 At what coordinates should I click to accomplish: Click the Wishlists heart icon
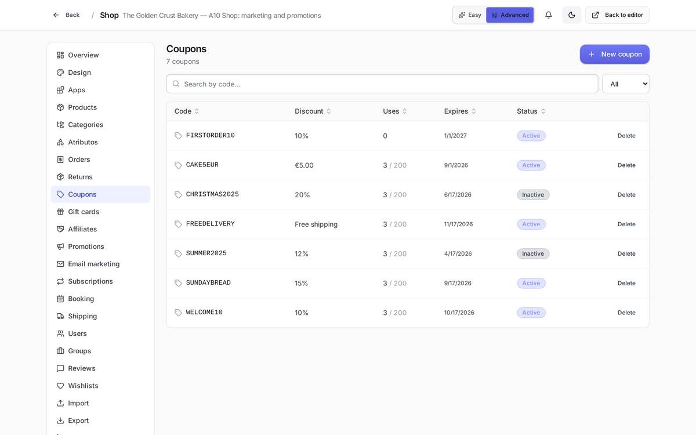[60, 386]
